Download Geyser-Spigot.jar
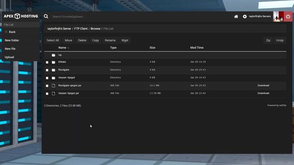The height and width of the screenshot is (165, 294). 263,93
